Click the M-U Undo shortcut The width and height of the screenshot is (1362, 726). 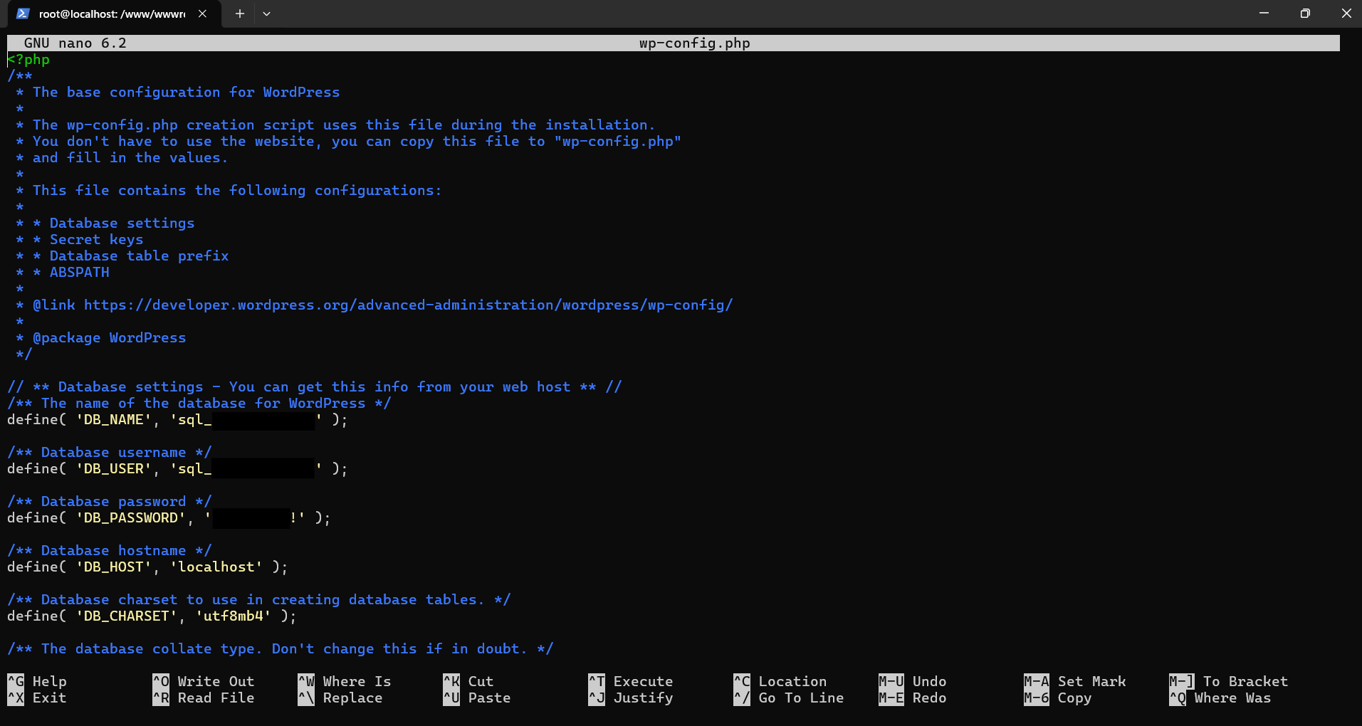coord(913,681)
